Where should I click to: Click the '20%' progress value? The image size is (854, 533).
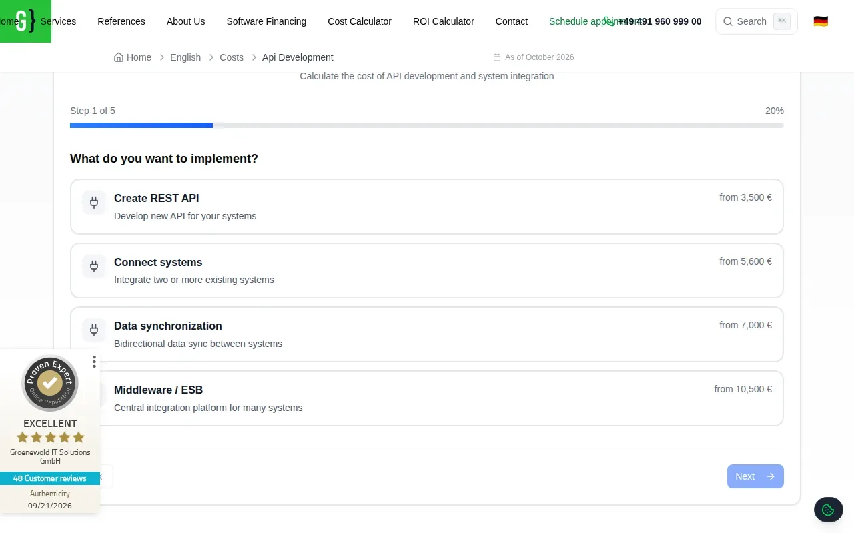pyautogui.click(x=775, y=111)
